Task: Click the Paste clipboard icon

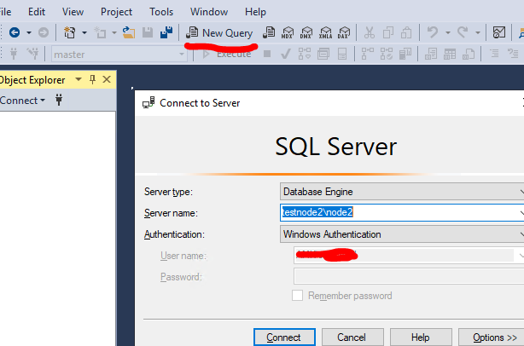Action: pyautogui.click(x=406, y=32)
